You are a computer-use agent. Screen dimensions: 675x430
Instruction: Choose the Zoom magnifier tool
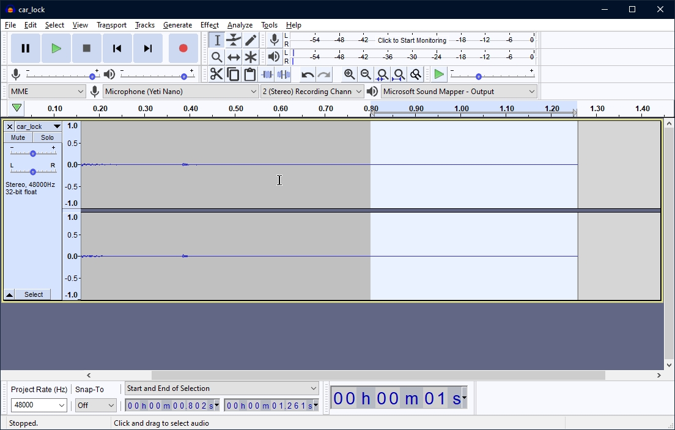(x=216, y=57)
